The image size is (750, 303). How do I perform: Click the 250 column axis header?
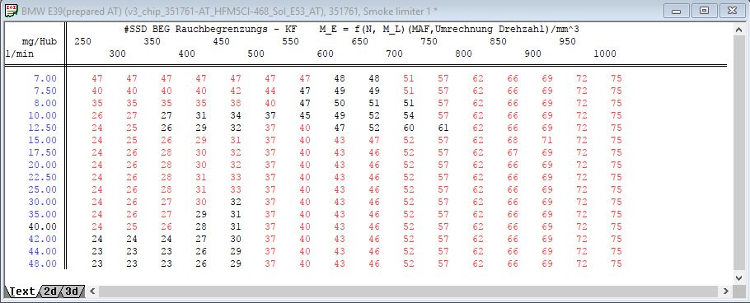[x=82, y=41]
